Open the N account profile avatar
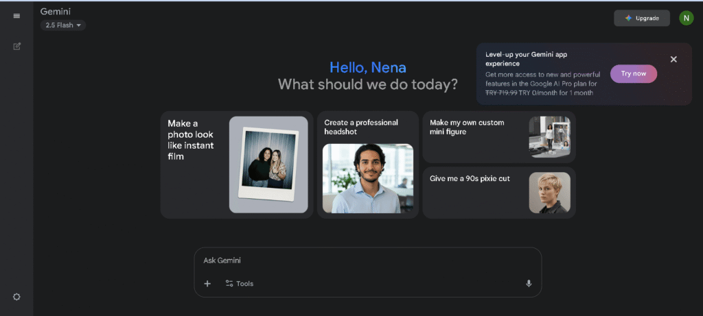703x316 pixels. click(x=686, y=18)
